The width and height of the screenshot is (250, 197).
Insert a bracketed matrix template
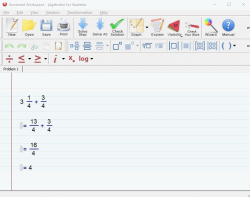coord(200,46)
